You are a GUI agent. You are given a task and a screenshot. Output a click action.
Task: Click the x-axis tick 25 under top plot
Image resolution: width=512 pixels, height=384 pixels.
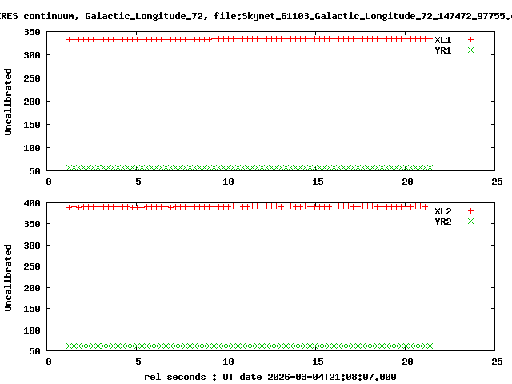click(497, 182)
